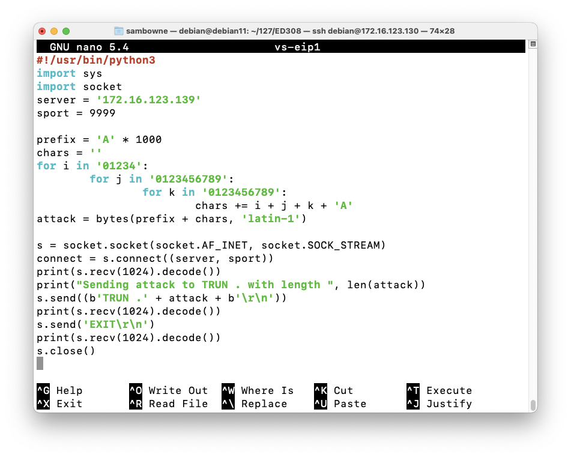Click the "Sending attack to TRUN" string
Screen dimensions: 571x457
click(205, 285)
